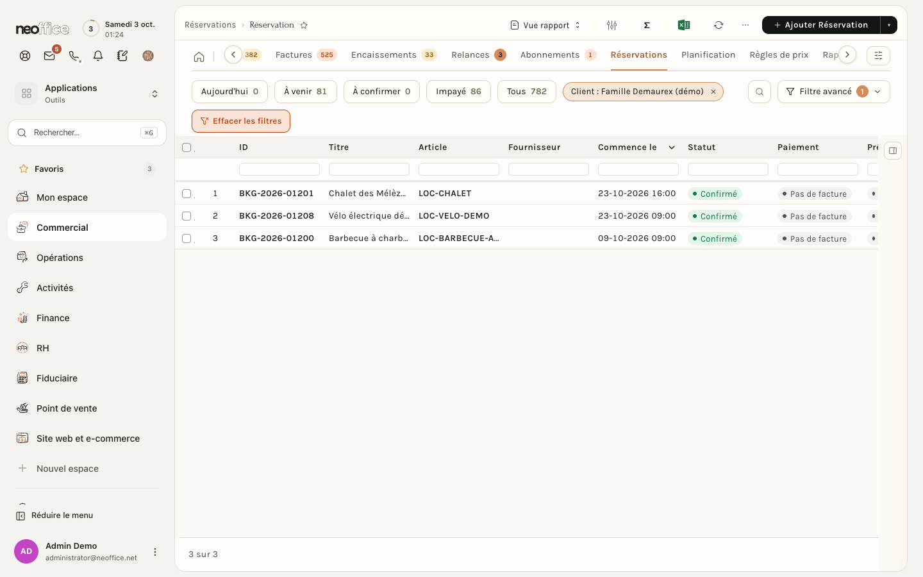The width and height of the screenshot is (923, 577).
Task: Click the search magnifier button
Action: click(x=760, y=92)
